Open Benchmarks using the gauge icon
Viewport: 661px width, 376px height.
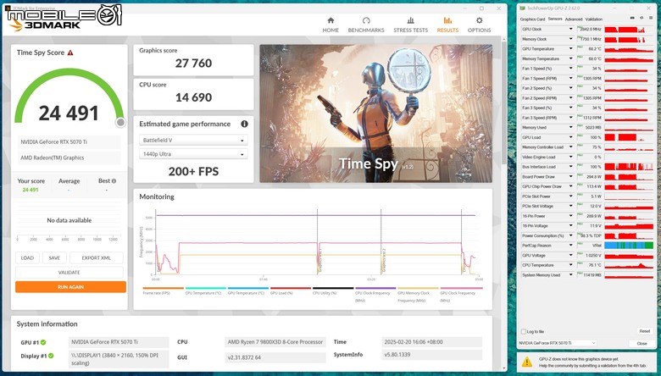(x=366, y=20)
